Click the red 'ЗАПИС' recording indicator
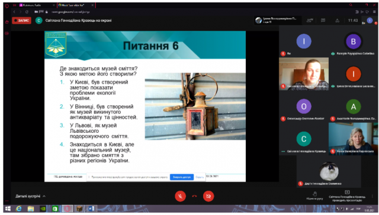 [21, 21]
